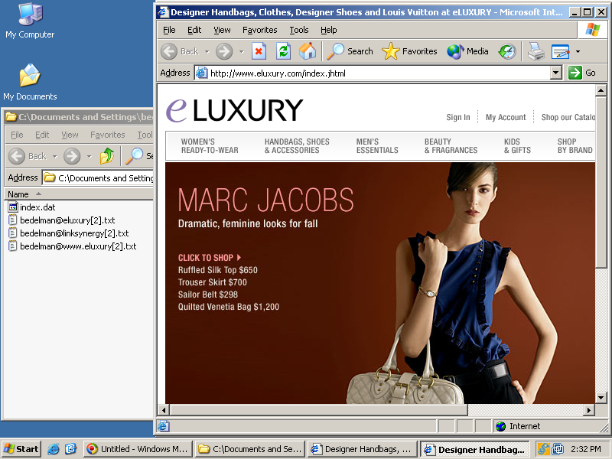Open Search pane in Internet Explorer toolbar

pos(350,51)
